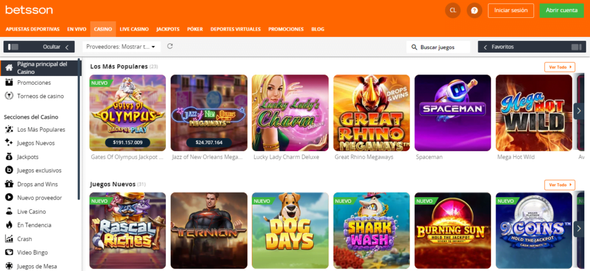Click the Abrir cuenta button

[x=562, y=10]
